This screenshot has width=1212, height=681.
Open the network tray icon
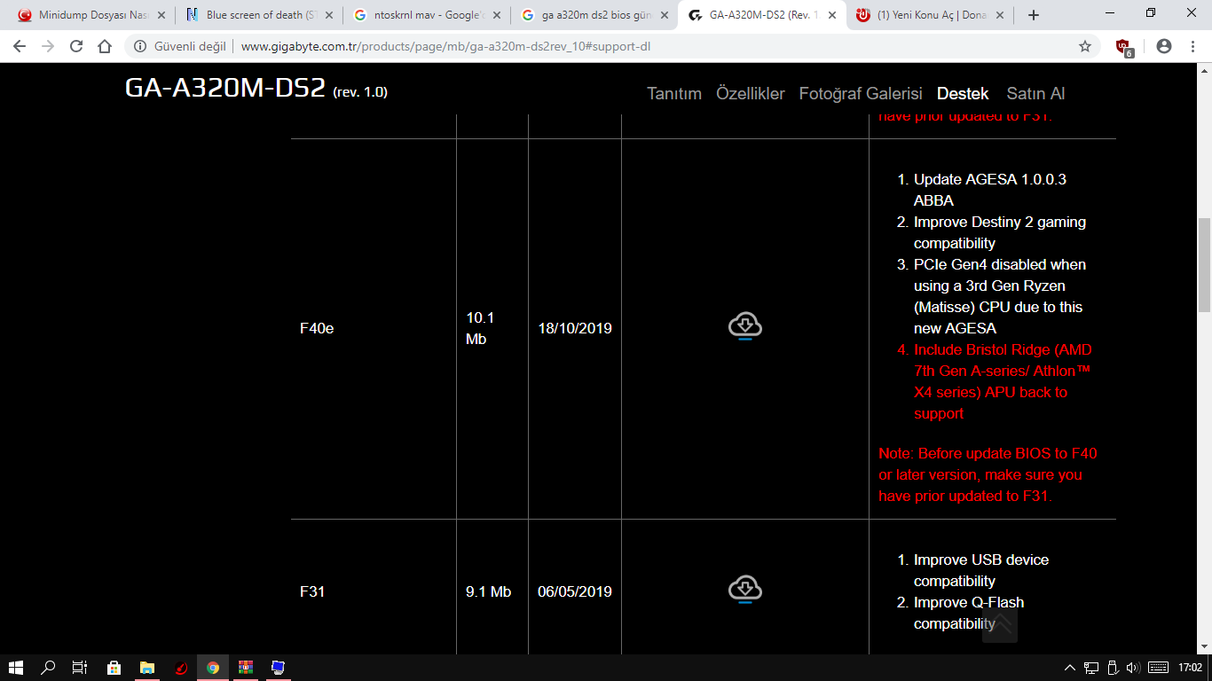tap(1090, 668)
